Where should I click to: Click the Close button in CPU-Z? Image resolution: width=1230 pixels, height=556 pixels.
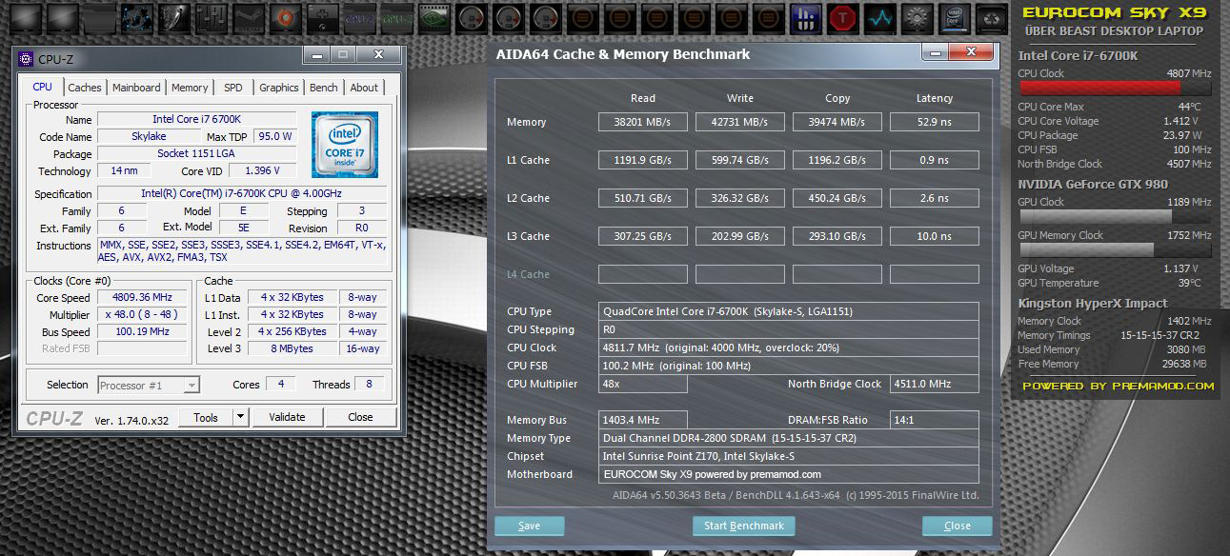point(360,417)
